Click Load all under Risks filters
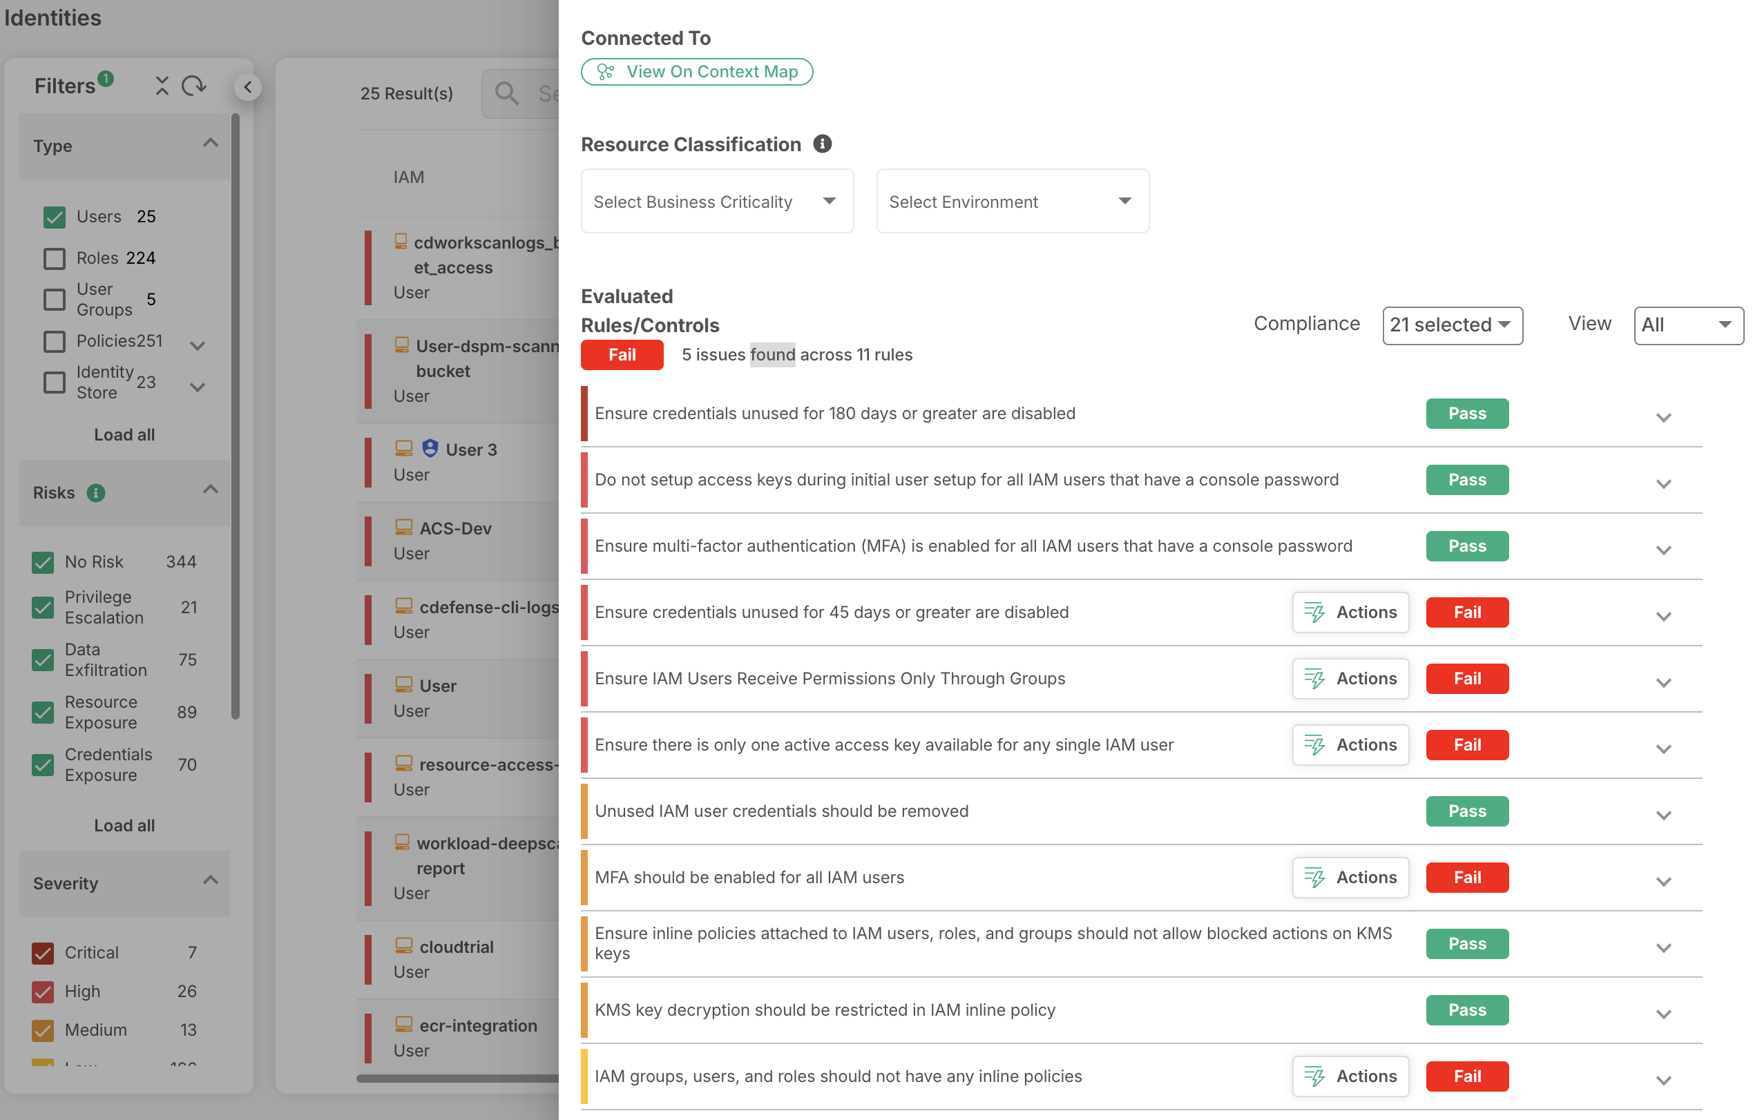The height and width of the screenshot is (1120, 1753). [124, 825]
